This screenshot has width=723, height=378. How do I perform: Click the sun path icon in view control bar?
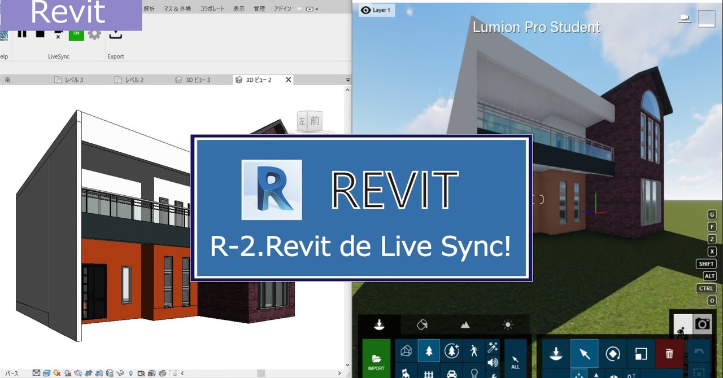56,373
